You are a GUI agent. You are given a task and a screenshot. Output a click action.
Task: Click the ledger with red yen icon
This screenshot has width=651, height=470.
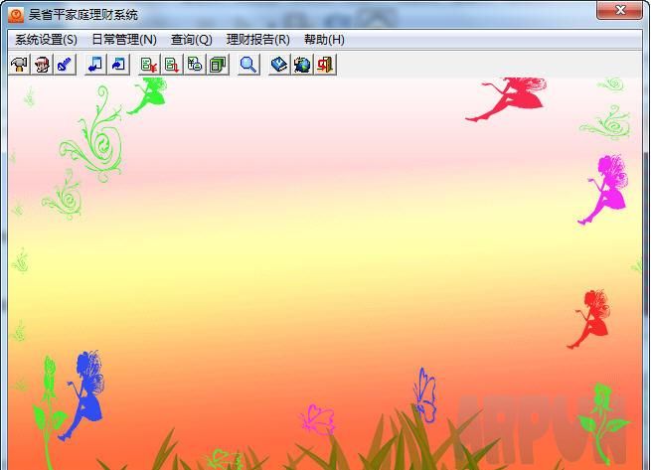tap(149, 65)
